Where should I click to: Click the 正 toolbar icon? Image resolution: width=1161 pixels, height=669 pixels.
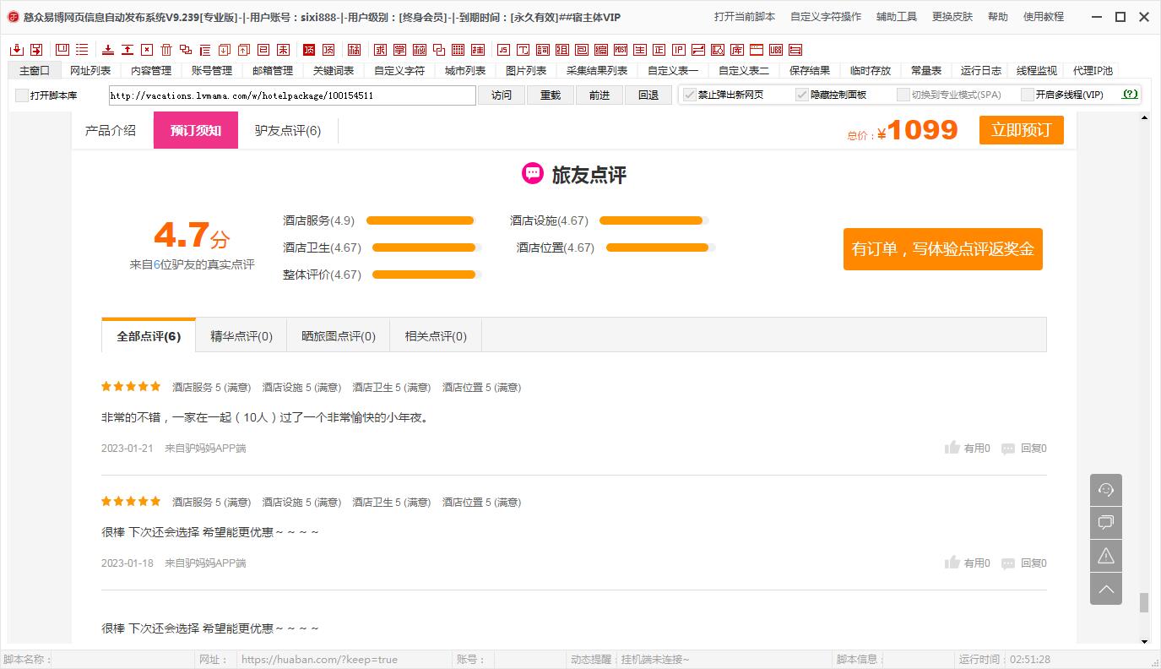[x=659, y=50]
